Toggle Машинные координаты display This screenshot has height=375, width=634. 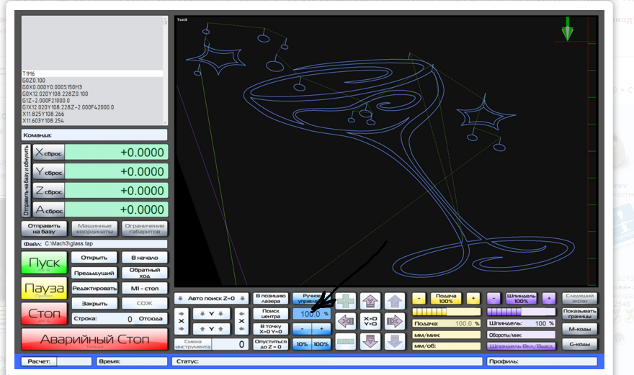click(x=94, y=229)
